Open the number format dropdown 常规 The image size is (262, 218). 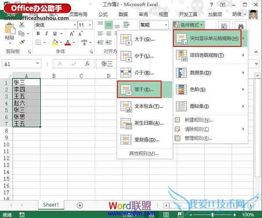pos(166,25)
